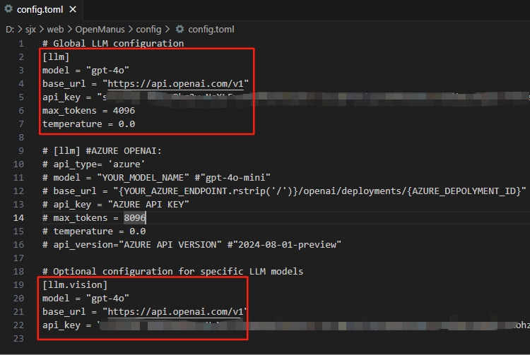Close the config.toml tab

point(73,9)
